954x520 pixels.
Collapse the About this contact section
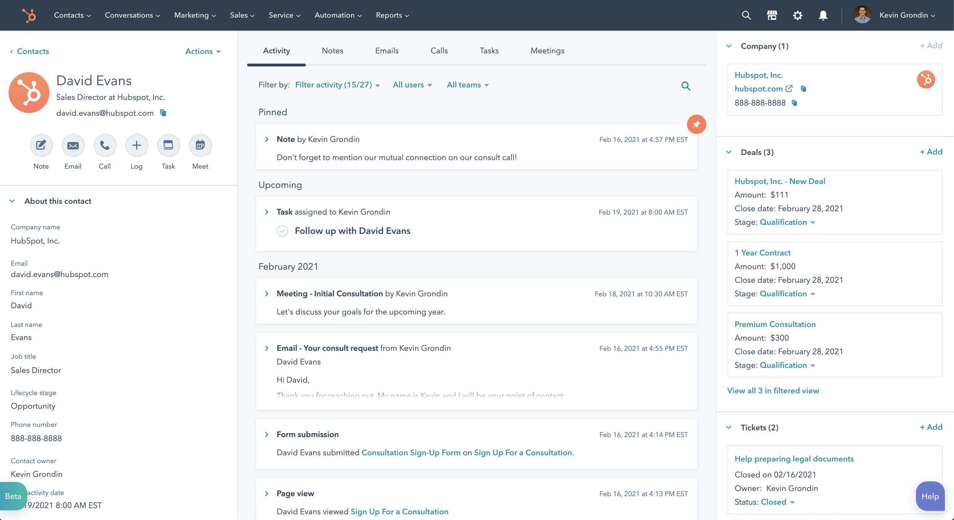coord(13,201)
